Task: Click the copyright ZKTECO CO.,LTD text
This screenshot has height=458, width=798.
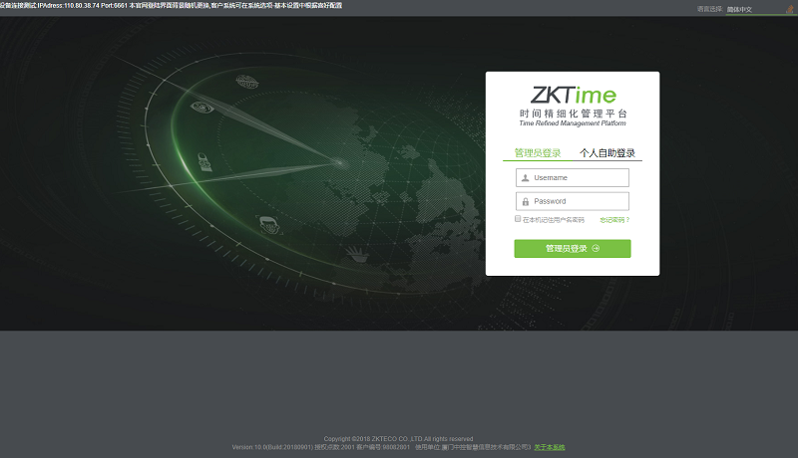Action: pyautogui.click(x=398, y=439)
